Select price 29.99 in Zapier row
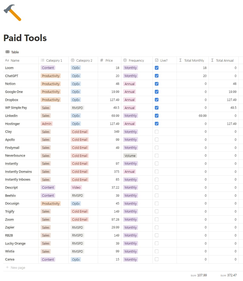Screen dimensions: 243x281 point(115,227)
